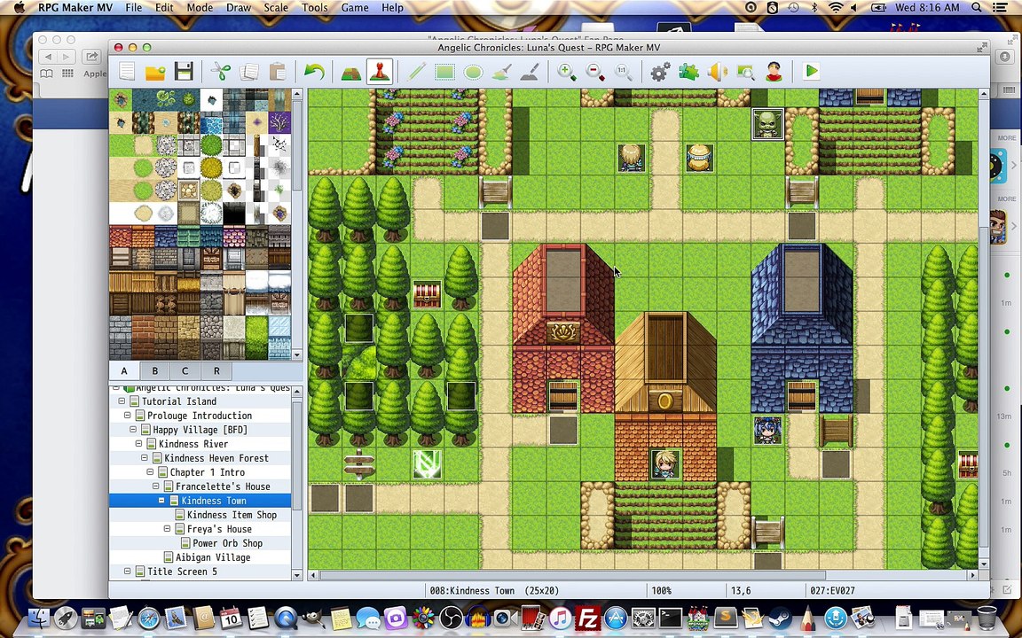Select the Pencil drawing tool
The height and width of the screenshot is (638, 1022).
click(x=416, y=71)
